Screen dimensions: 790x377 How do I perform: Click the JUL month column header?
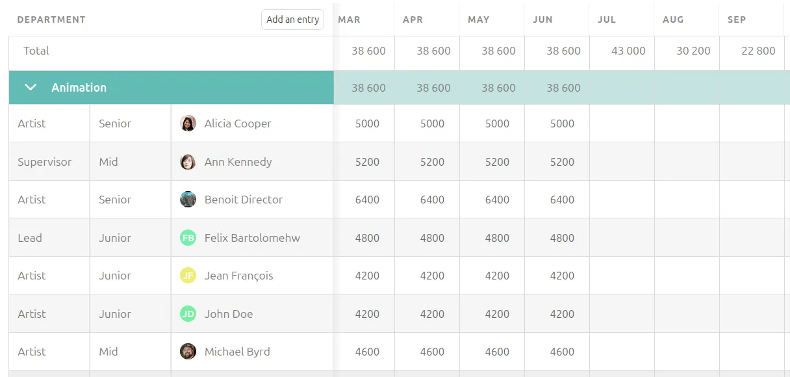pos(607,19)
